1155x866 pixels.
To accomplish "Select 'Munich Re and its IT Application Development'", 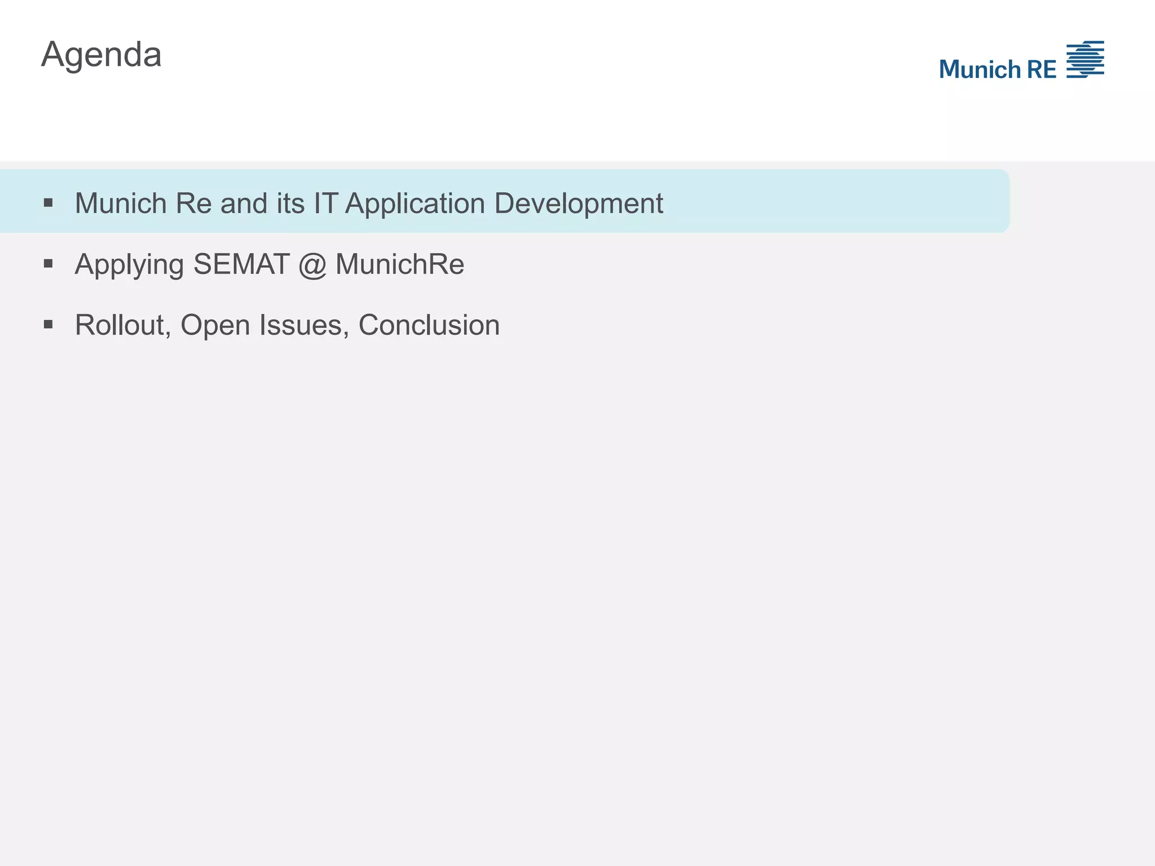I will pos(369,203).
